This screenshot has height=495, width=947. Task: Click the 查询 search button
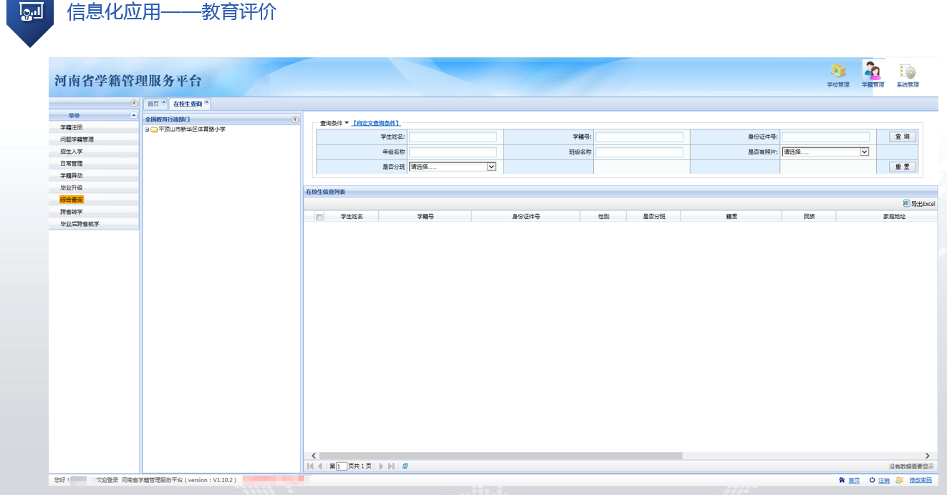(x=902, y=137)
